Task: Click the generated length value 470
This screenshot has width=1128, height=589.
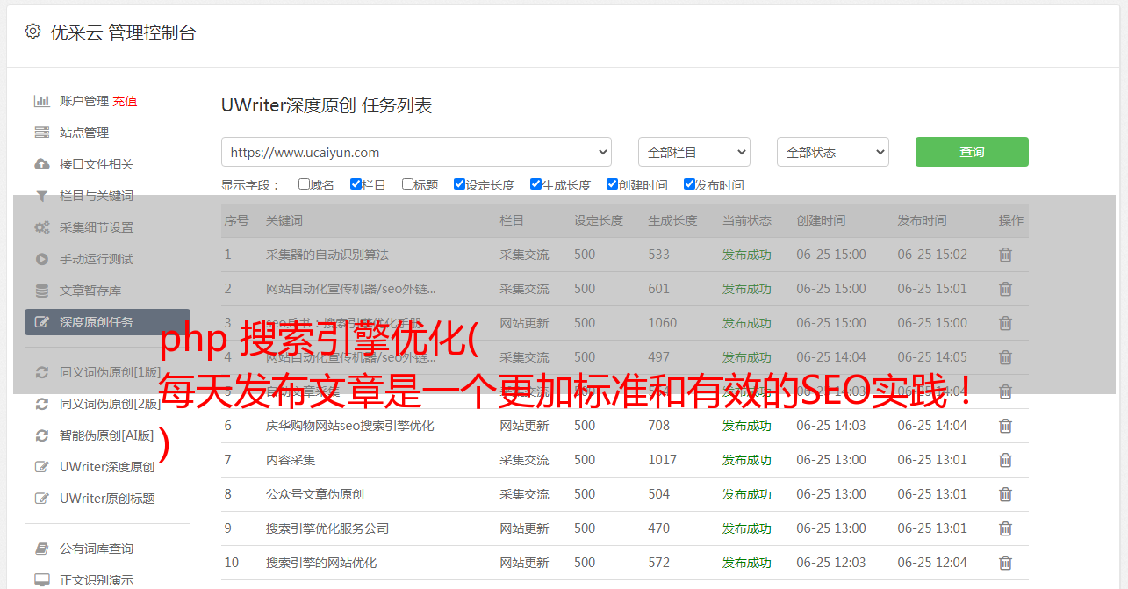Action: click(x=658, y=528)
